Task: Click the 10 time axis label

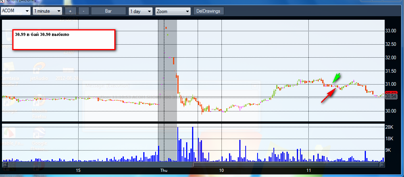Action: (221, 170)
